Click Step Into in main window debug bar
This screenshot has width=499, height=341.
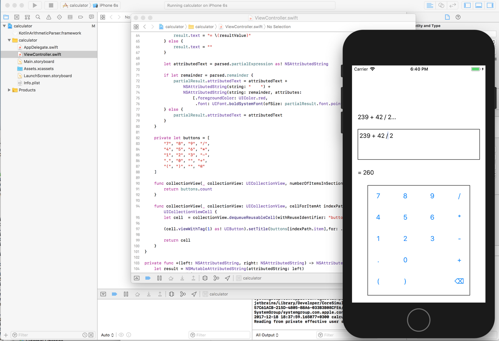pyautogui.click(x=149, y=294)
